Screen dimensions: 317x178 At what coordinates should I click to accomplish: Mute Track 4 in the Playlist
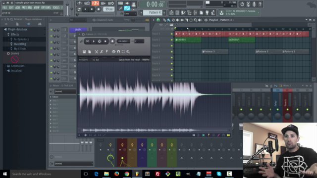point(172,51)
